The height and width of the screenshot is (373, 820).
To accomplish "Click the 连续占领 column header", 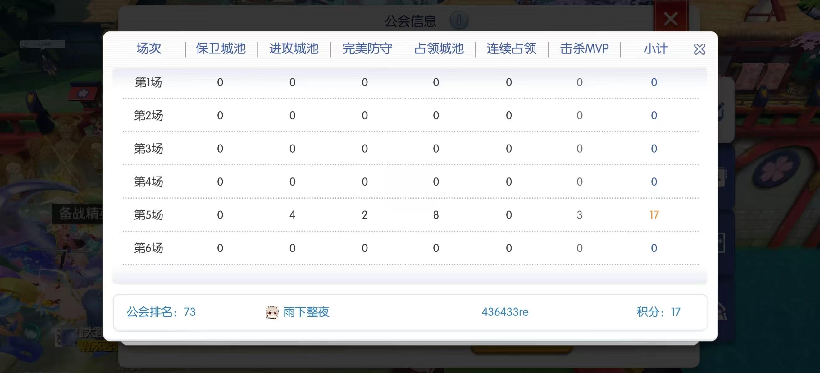I will [511, 49].
